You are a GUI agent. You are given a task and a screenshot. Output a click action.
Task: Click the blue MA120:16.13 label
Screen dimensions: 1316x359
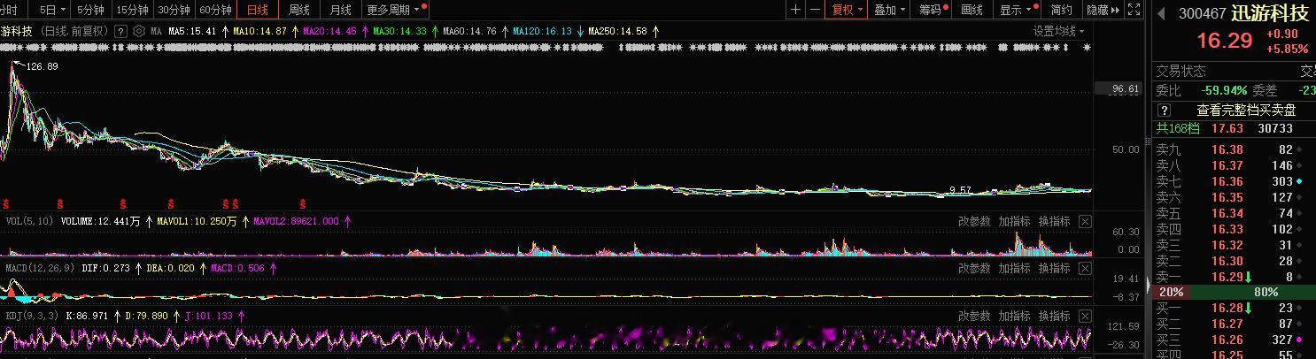(x=542, y=31)
